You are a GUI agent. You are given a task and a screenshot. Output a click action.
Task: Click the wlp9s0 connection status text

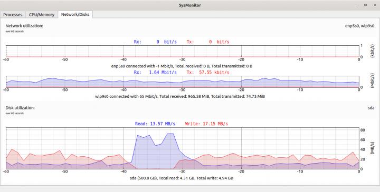180,96
